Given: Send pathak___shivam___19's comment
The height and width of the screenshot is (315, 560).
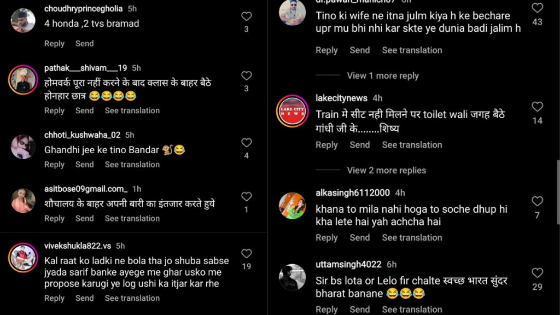Looking at the screenshot, I should point(85,110).
